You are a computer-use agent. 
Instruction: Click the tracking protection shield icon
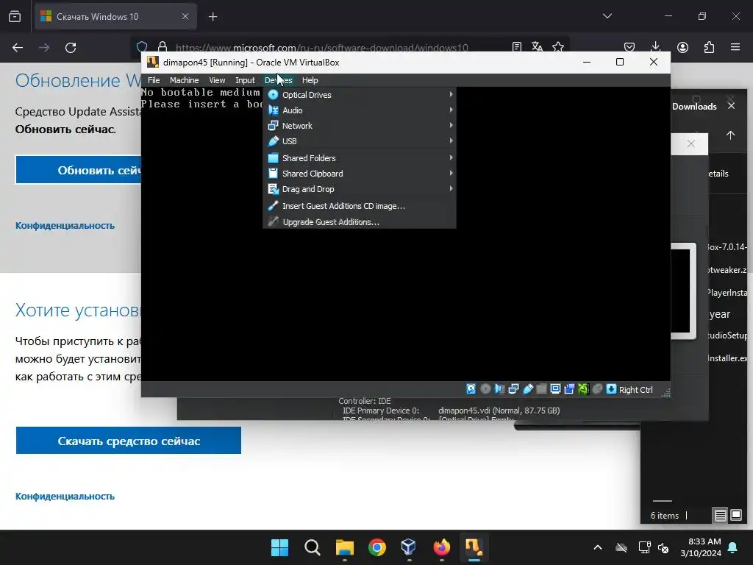tap(142, 47)
